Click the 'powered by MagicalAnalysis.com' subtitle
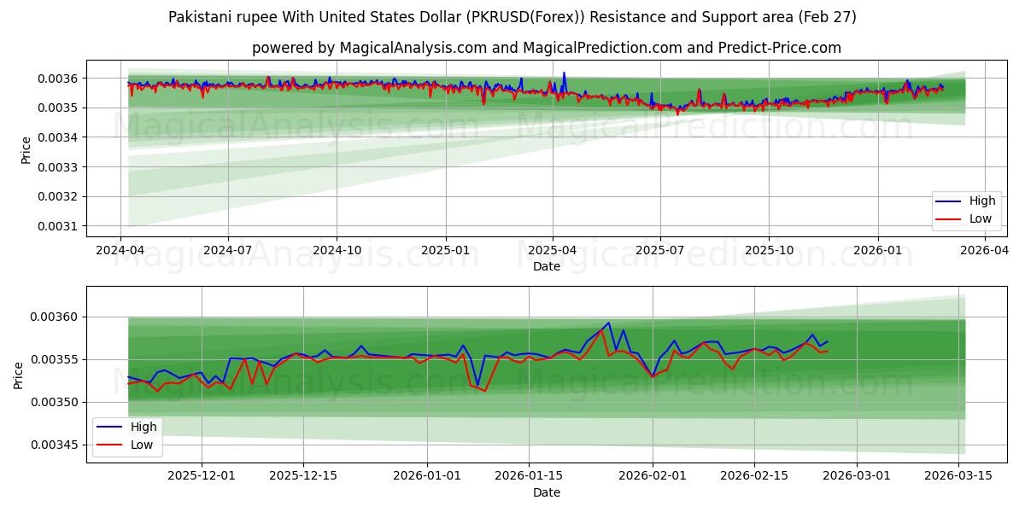The image size is (1025, 512). pyautogui.click(x=547, y=48)
